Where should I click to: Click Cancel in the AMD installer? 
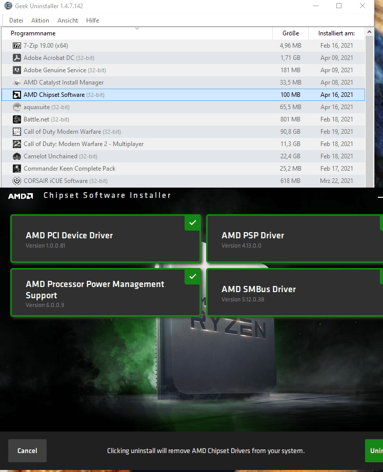(x=27, y=450)
